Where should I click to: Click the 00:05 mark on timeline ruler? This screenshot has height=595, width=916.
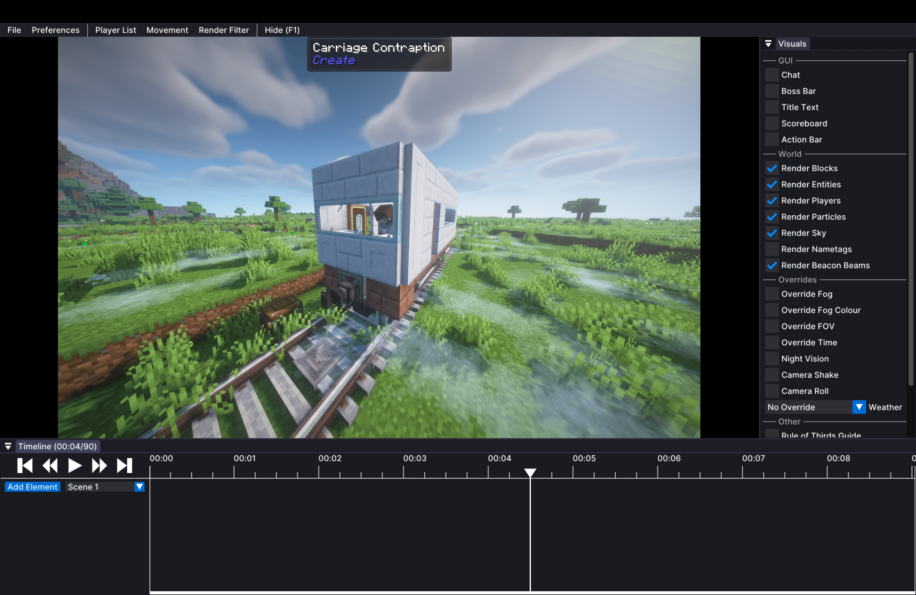584,458
